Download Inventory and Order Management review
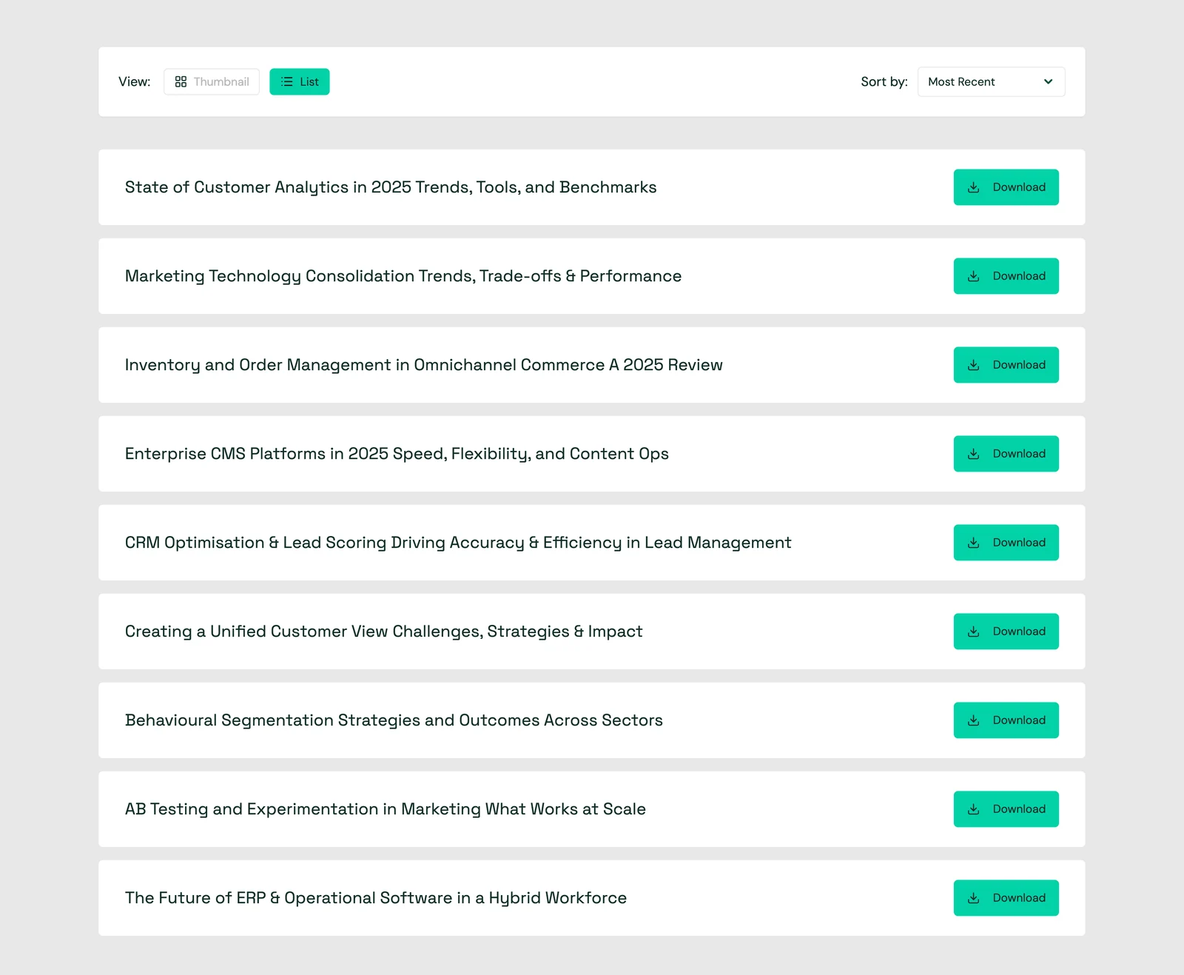The width and height of the screenshot is (1184, 975). click(1006, 365)
